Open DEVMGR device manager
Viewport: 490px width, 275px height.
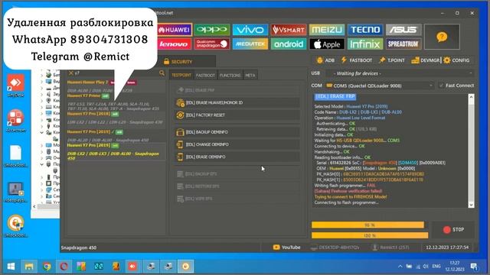tap(426, 60)
